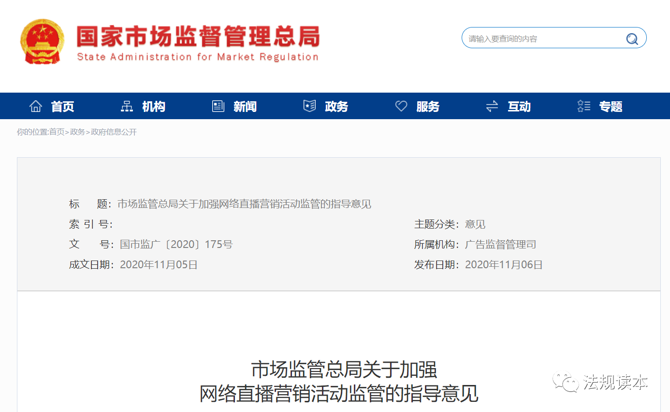Open the 政府信息公开 breadcrumb link
This screenshot has width=670, height=412.
pyautogui.click(x=114, y=132)
